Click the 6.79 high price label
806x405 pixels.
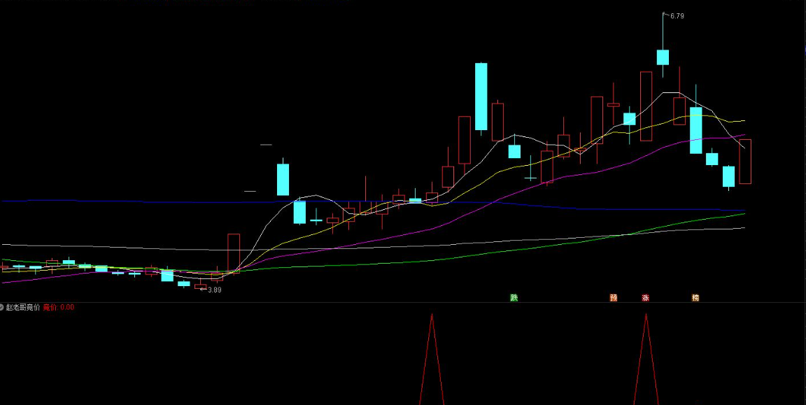(x=677, y=16)
